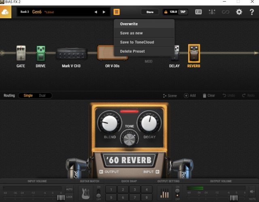Select the GATE pedal in signal chain
The height and width of the screenshot is (202, 259).
point(21,53)
